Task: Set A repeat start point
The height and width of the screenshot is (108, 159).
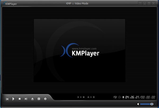Action: coord(88,97)
